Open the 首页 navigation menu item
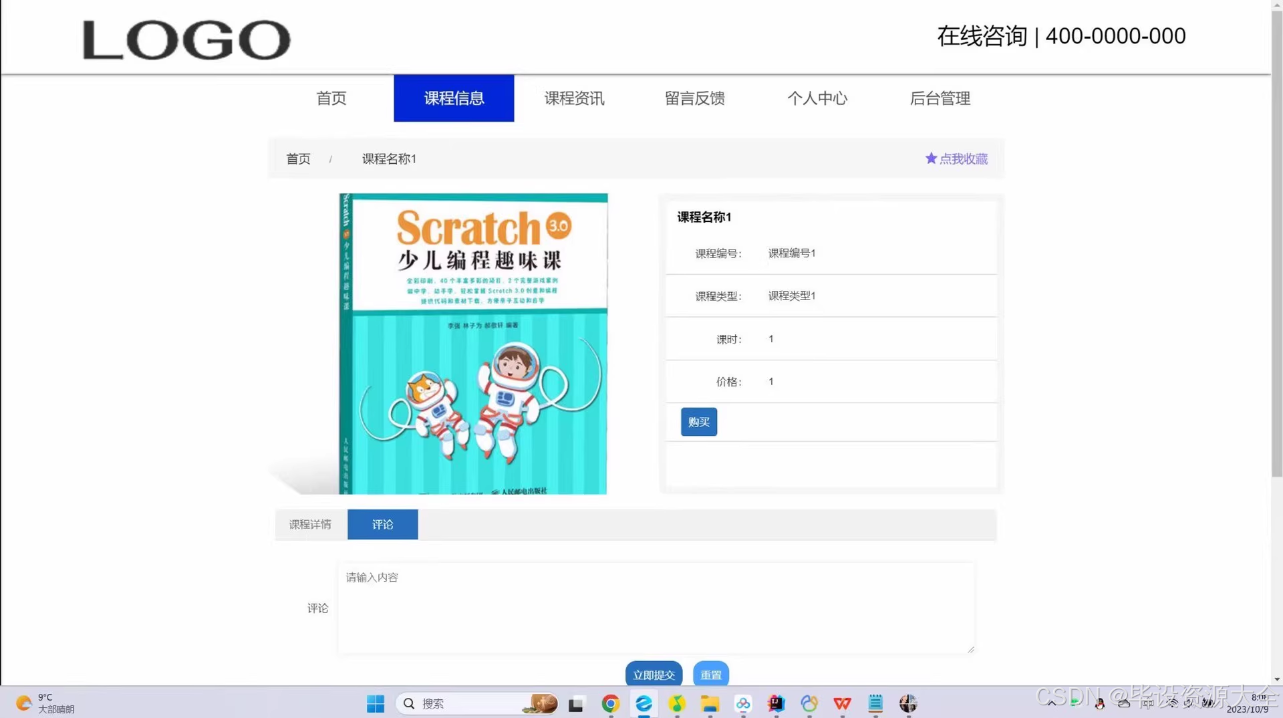Image resolution: width=1283 pixels, height=718 pixels. coord(331,98)
